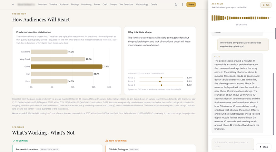Click the Share button
This screenshot has height=152, width=276.
click(191, 4)
